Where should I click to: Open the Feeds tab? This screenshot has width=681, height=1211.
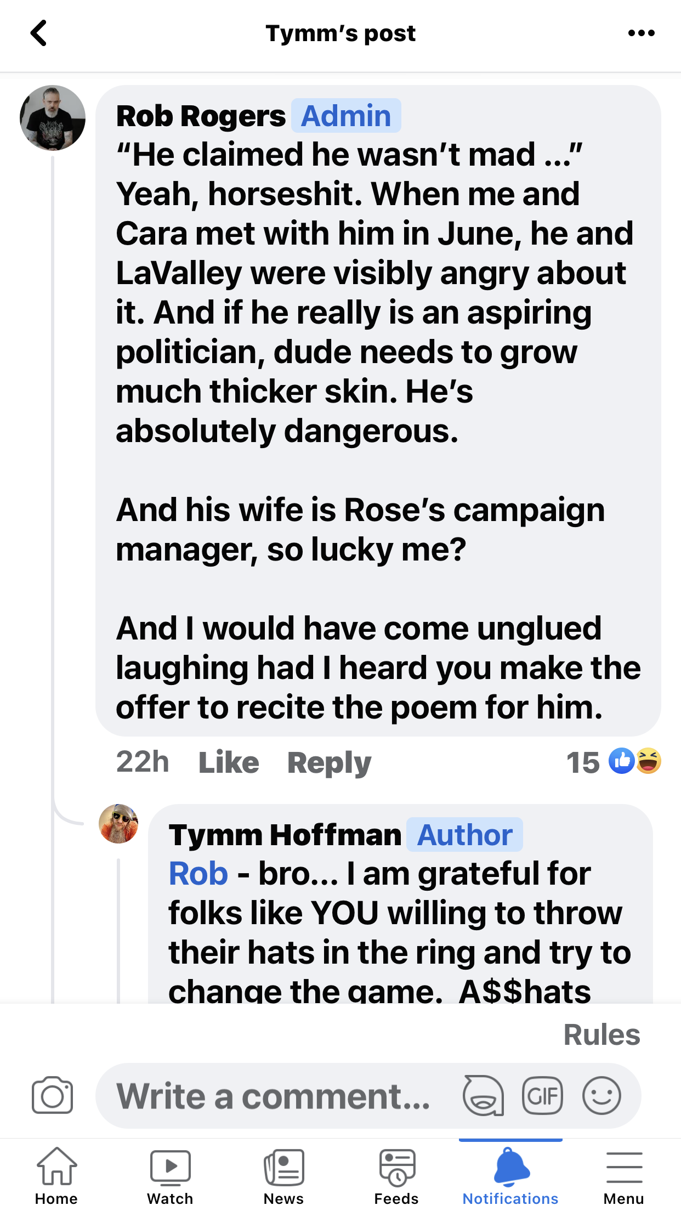(x=396, y=1175)
